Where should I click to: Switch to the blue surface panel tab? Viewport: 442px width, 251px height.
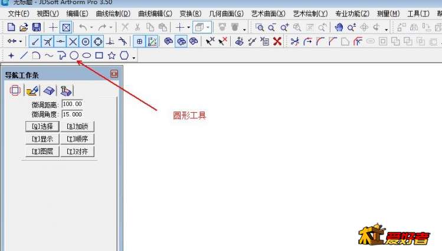(49, 91)
